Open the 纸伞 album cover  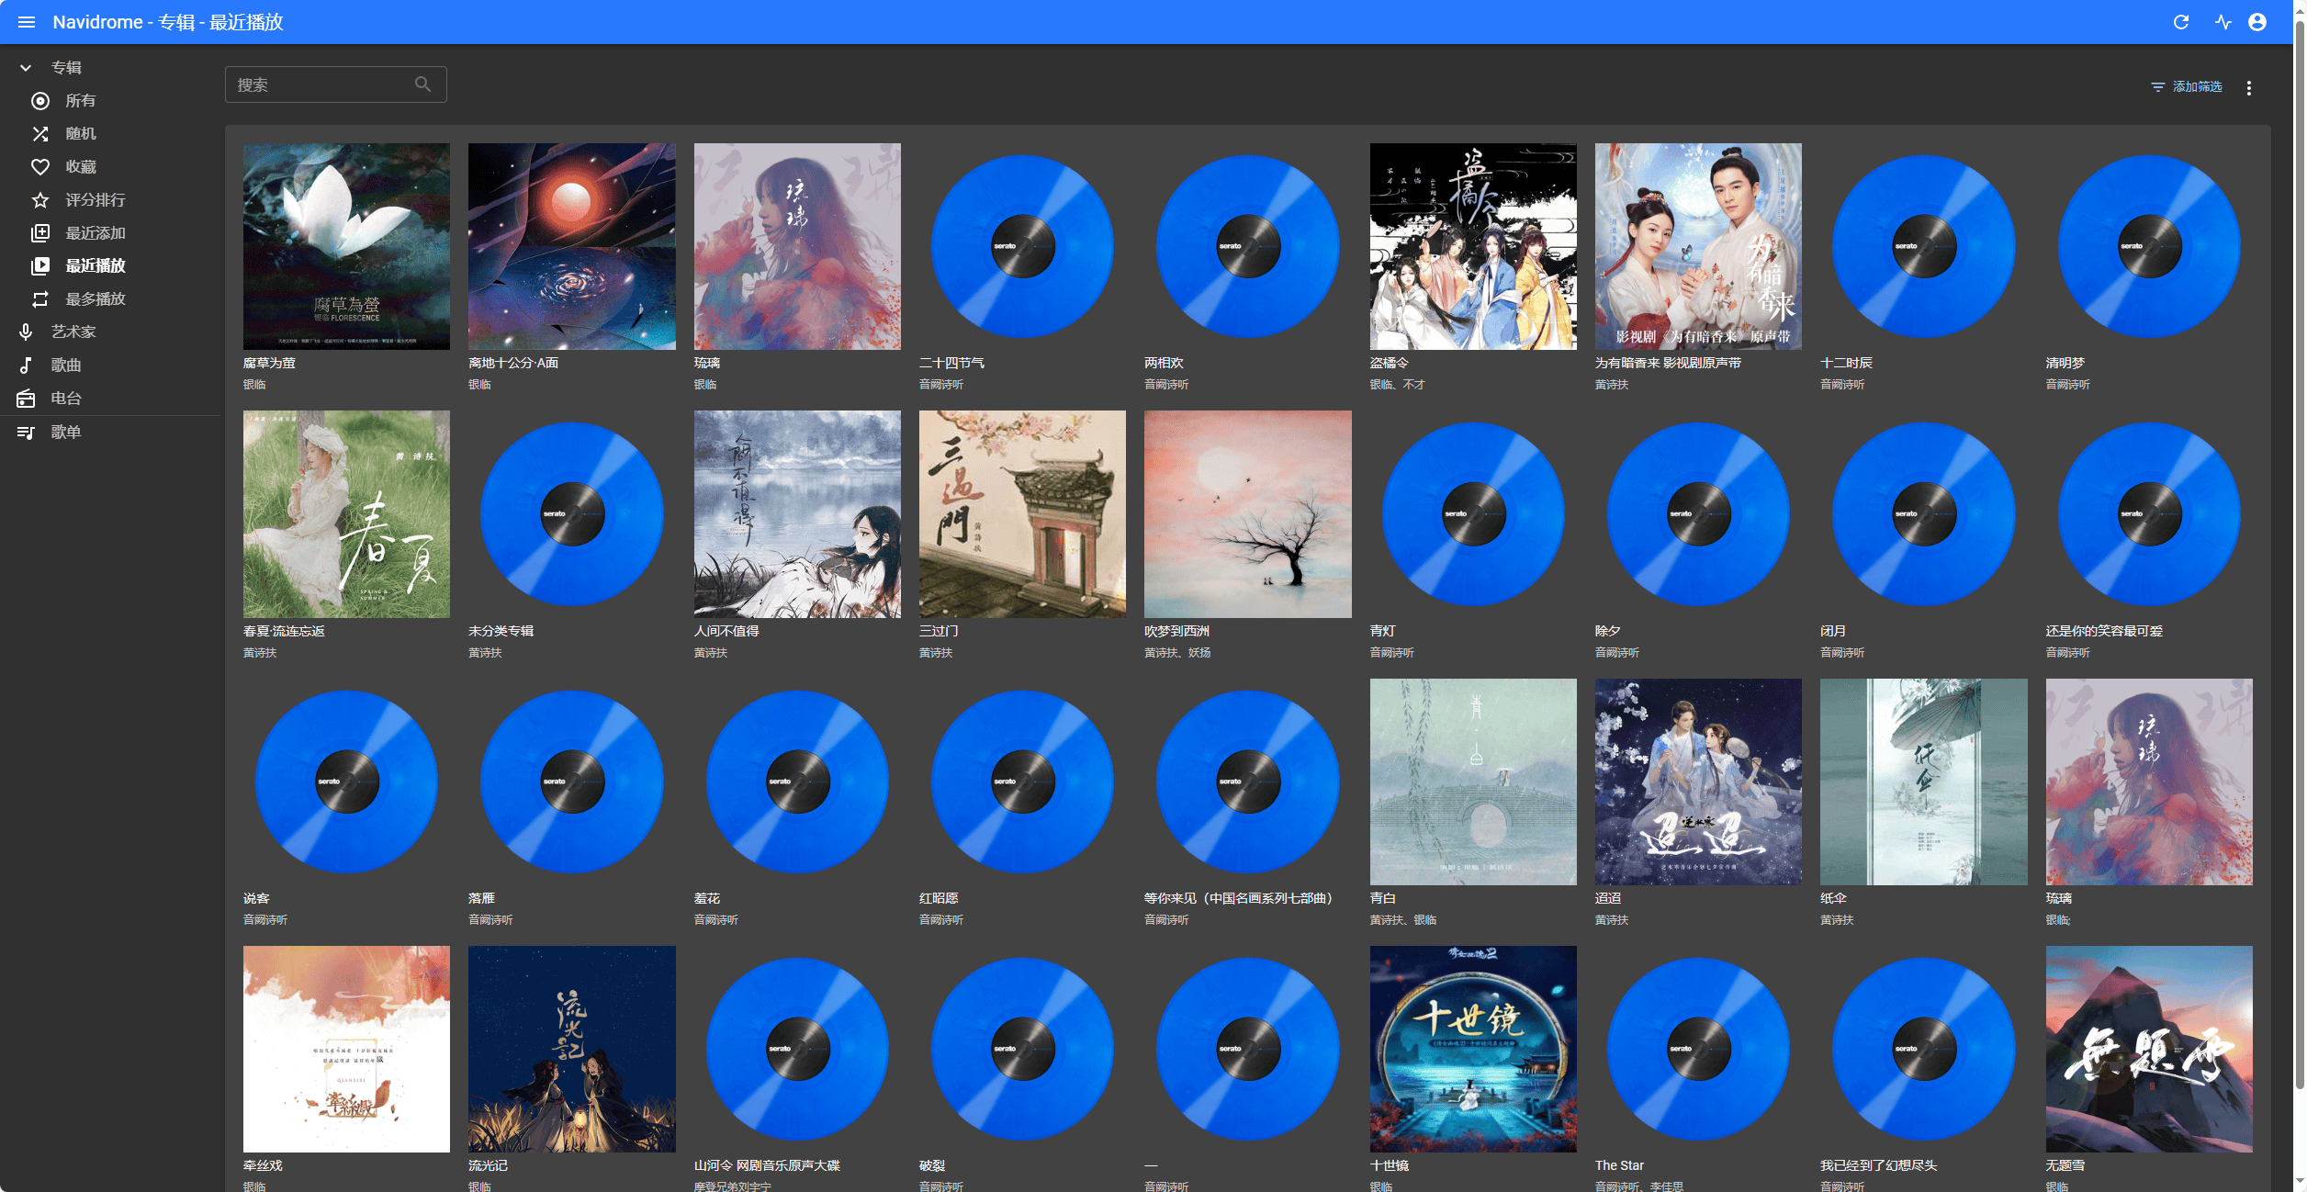1924,782
